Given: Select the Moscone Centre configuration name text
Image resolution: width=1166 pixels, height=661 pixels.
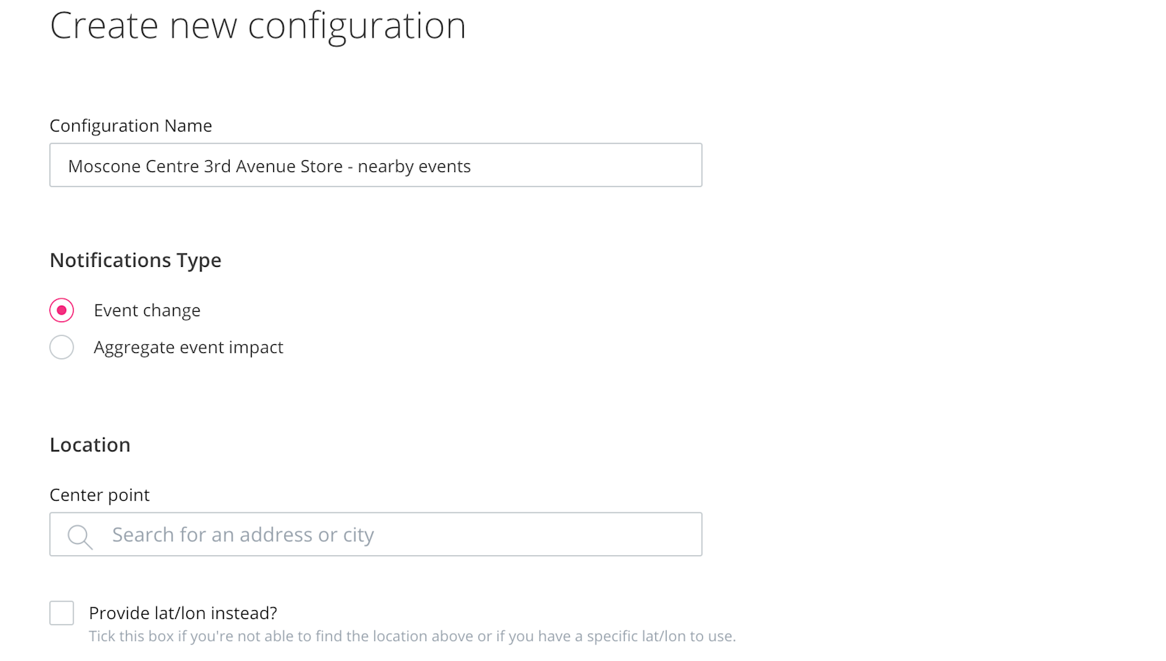Looking at the screenshot, I should click(269, 165).
